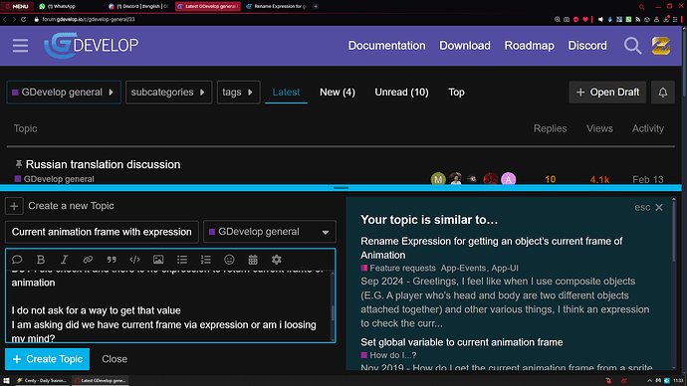Viewport: 687px width, 386px height.
Task: Open Rename Expression similar topic link
Action: coord(492,248)
